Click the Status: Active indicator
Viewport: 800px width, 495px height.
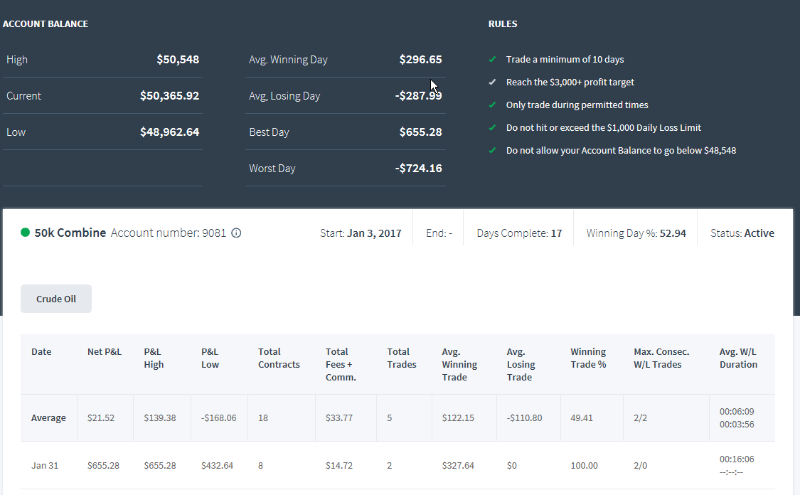point(742,233)
